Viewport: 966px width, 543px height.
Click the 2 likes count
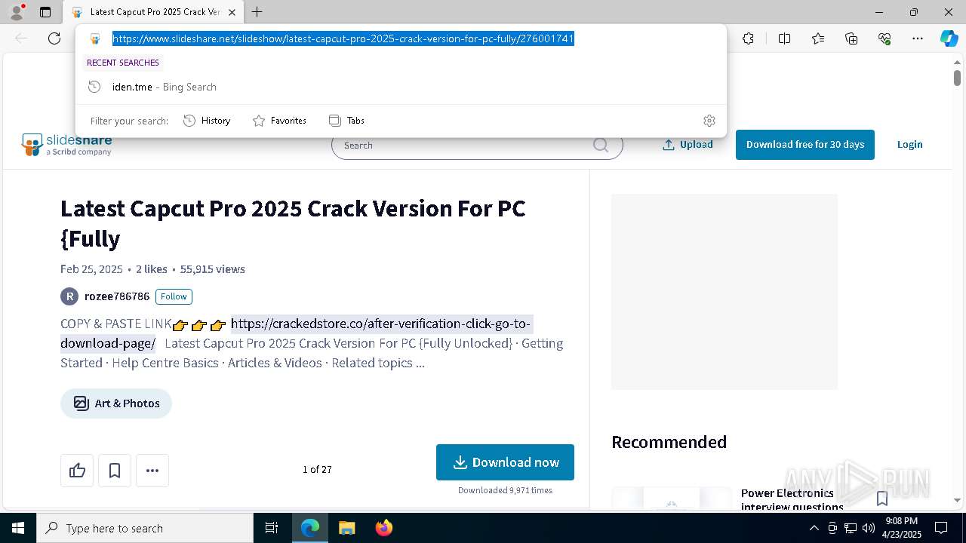tap(152, 269)
